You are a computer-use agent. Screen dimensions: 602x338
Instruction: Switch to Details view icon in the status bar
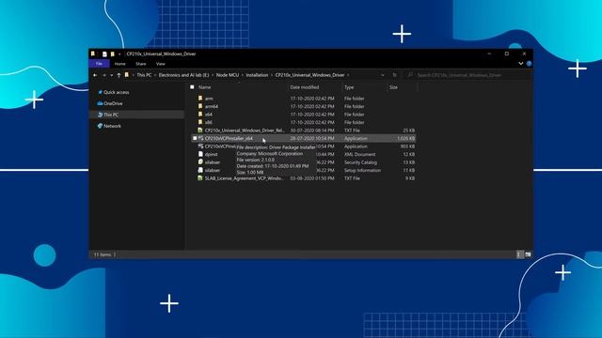519,254
